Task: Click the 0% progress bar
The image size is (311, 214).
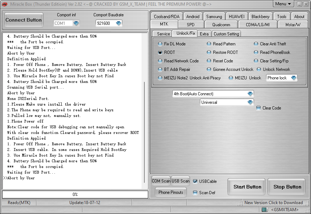Action: coord(75,194)
